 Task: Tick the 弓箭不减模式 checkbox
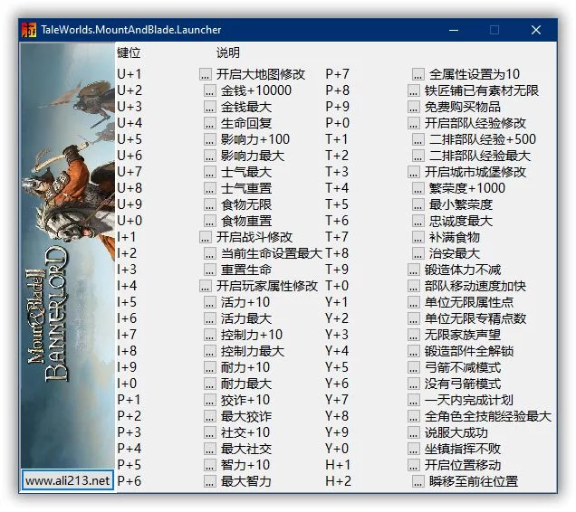414,367
